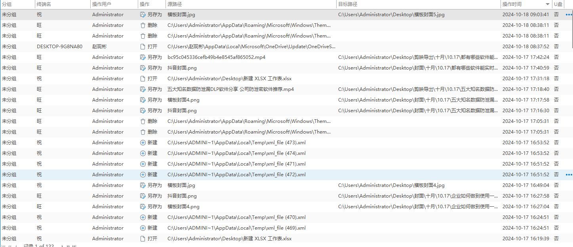Viewport: 573px width, 247px height.
Task: Click the save-as icon in the 16:49:04 row
Action: 143,185
